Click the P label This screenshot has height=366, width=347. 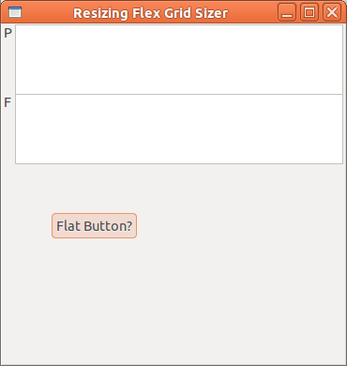(8, 33)
